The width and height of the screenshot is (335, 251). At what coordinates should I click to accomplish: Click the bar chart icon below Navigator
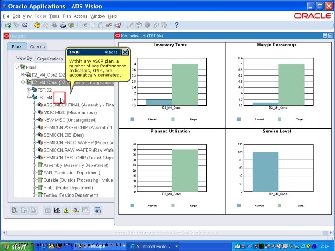coord(57,211)
